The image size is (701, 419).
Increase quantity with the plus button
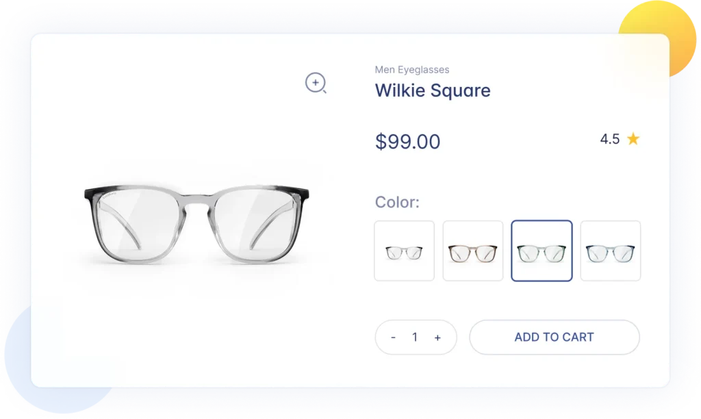coord(437,338)
